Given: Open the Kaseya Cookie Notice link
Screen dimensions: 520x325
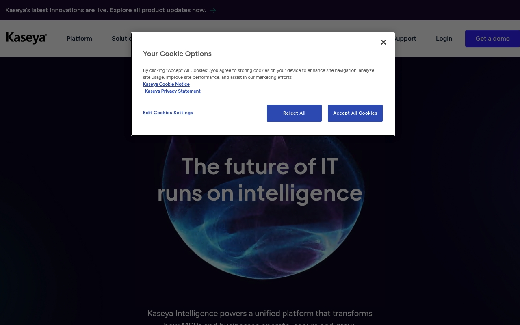Looking at the screenshot, I should click(166, 84).
